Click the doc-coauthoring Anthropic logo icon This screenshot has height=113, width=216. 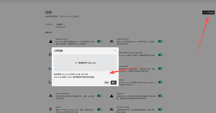click(51, 96)
